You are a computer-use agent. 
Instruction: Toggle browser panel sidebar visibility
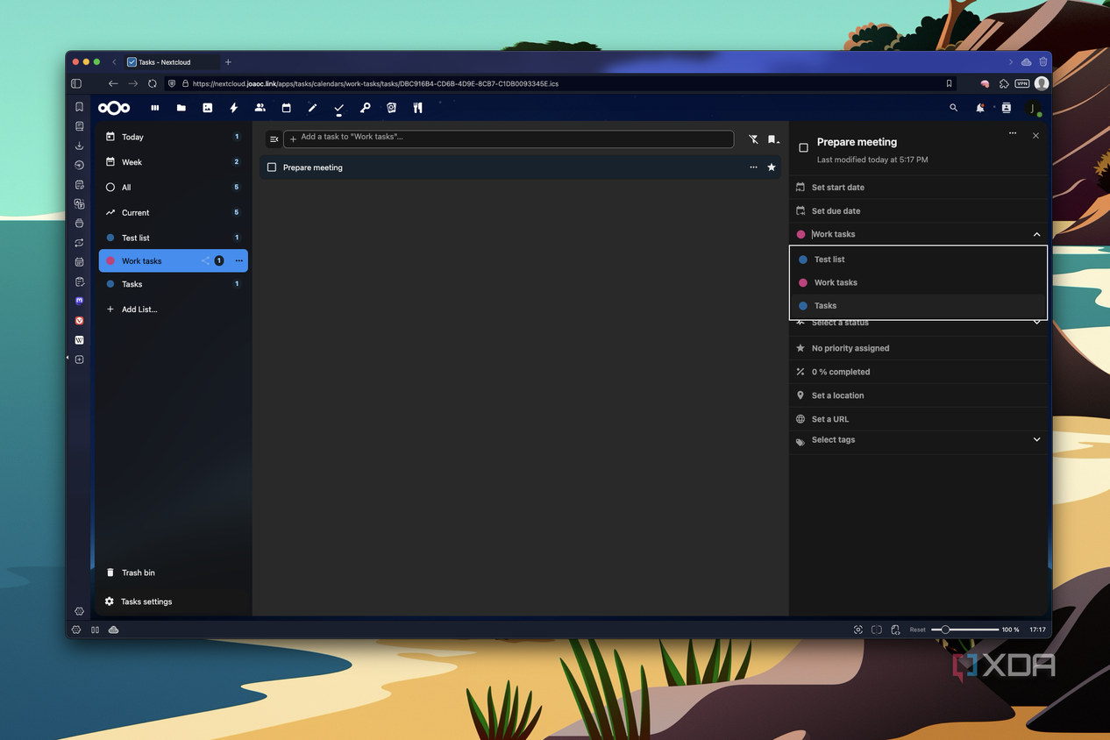pos(76,83)
